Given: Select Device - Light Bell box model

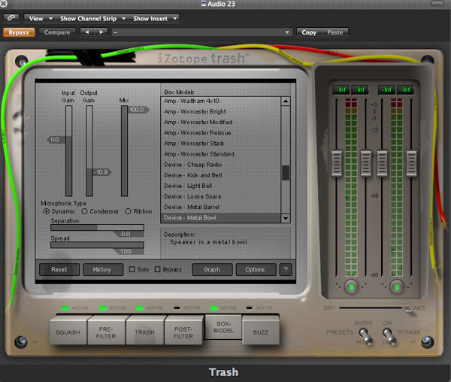Looking at the screenshot, I should [x=220, y=186].
